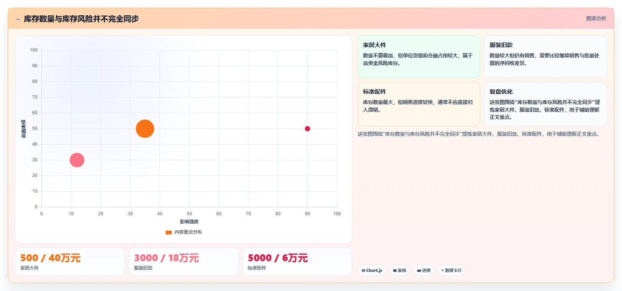
Task: Click the 数据卡片 tag chip
Action: [x=452, y=270]
